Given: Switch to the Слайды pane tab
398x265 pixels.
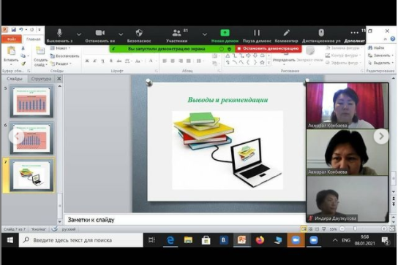Looking at the screenshot, I should (15, 79).
